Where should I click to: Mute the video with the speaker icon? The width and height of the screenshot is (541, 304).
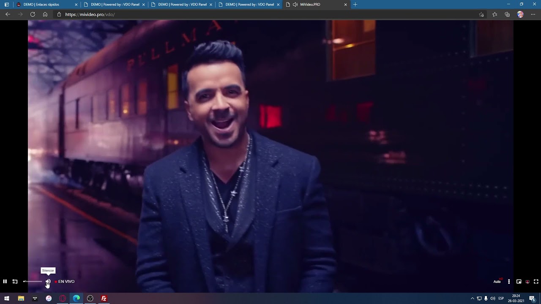(x=48, y=282)
